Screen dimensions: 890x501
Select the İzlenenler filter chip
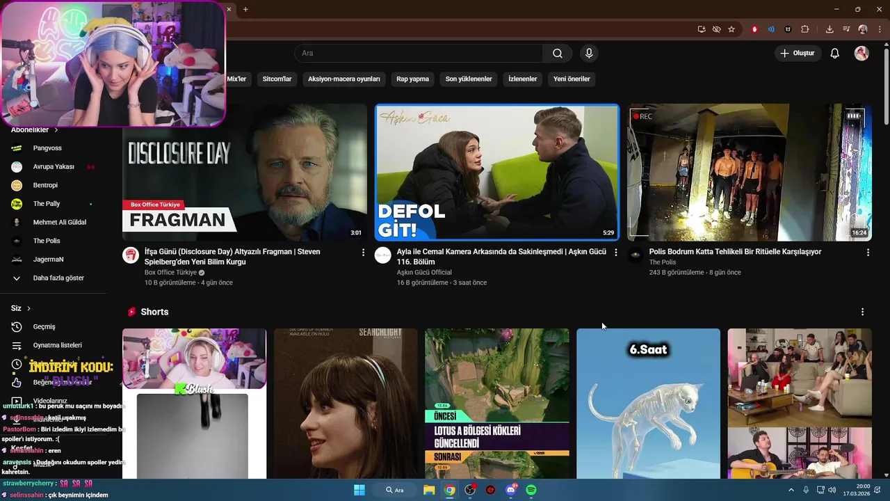(x=523, y=79)
